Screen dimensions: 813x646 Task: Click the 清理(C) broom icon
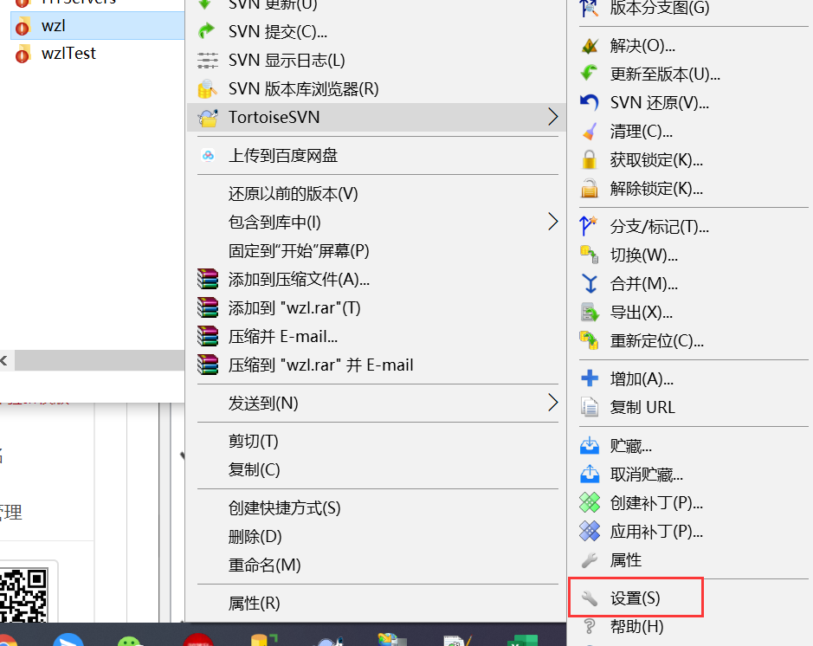(590, 131)
